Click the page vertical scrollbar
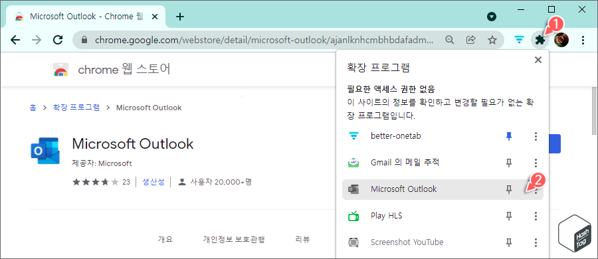 tap(594, 111)
